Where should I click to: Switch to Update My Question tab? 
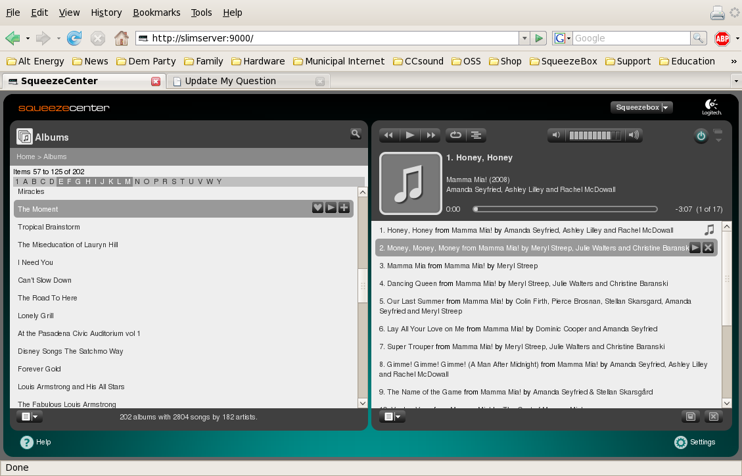231,81
